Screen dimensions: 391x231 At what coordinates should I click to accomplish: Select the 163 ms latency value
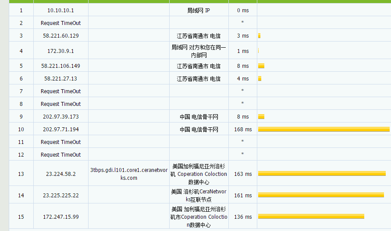(x=243, y=174)
